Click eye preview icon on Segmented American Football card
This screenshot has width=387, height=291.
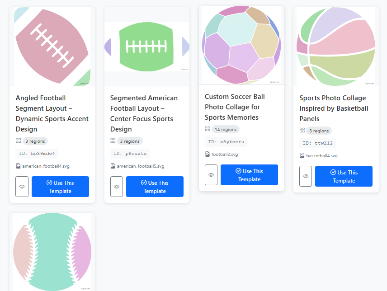(116, 187)
